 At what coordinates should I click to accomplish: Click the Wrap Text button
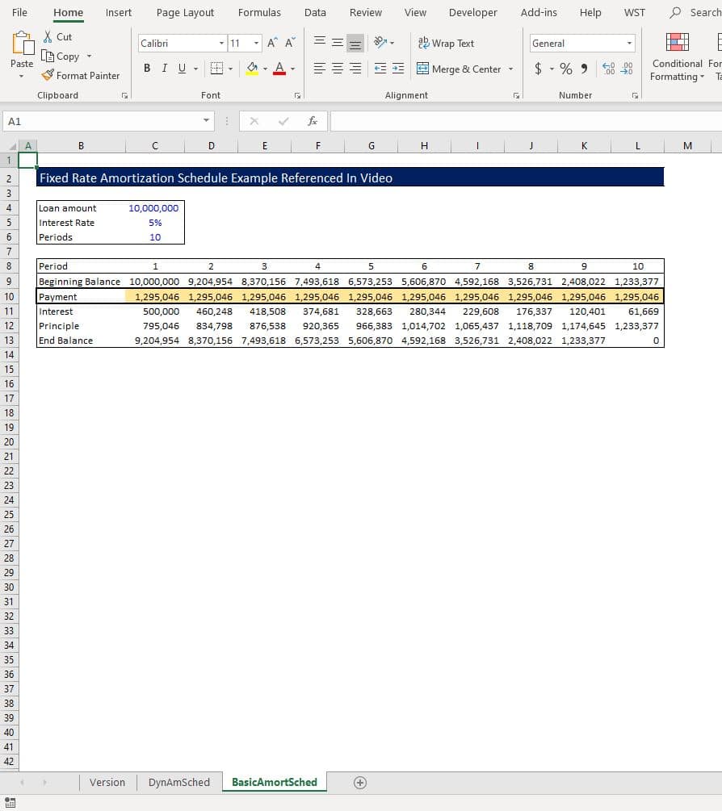446,44
